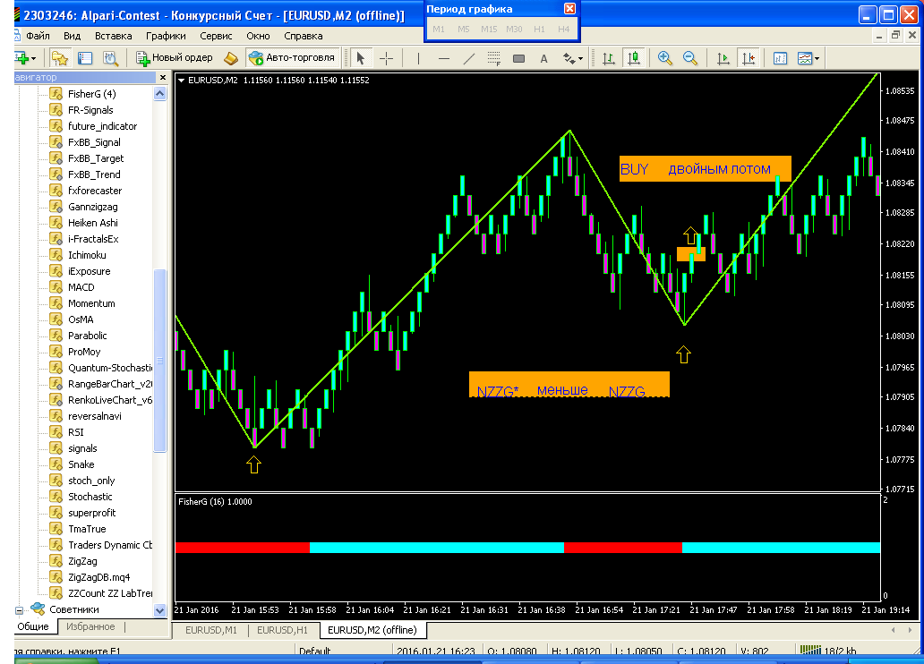
Task: Toggle the Navigator panel toolbar icon
Action: point(110,58)
